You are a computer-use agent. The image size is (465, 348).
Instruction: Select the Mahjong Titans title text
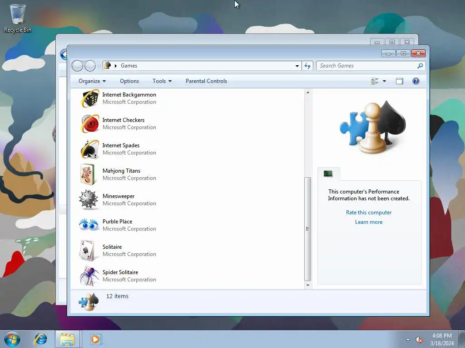[122, 171]
